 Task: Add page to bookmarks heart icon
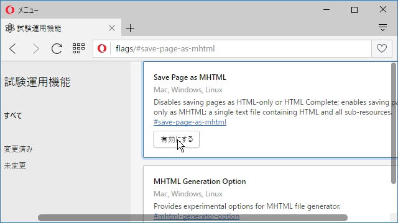click(381, 48)
